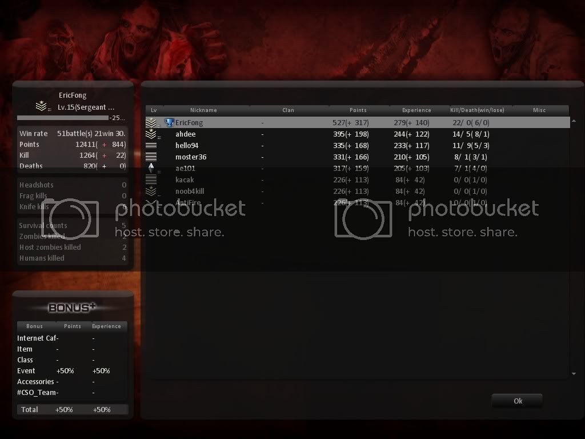Click the rank emblem beside ae101
Image resolution: width=585 pixels, height=439 pixels.
(151, 168)
